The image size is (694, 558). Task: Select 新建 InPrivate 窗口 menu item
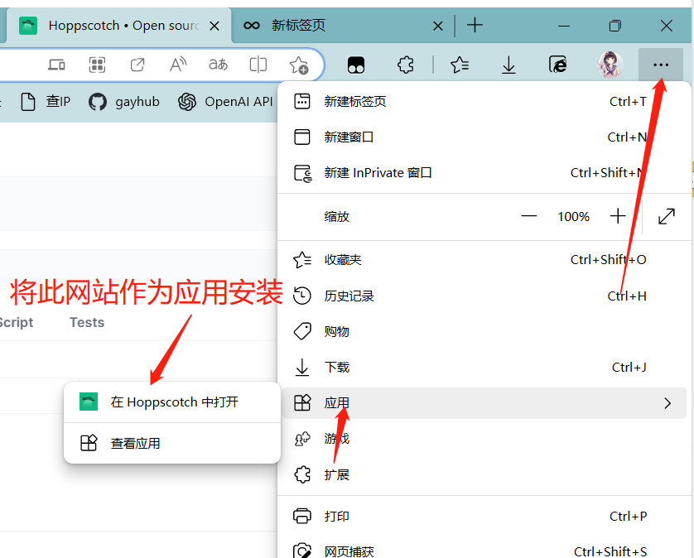(x=378, y=173)
